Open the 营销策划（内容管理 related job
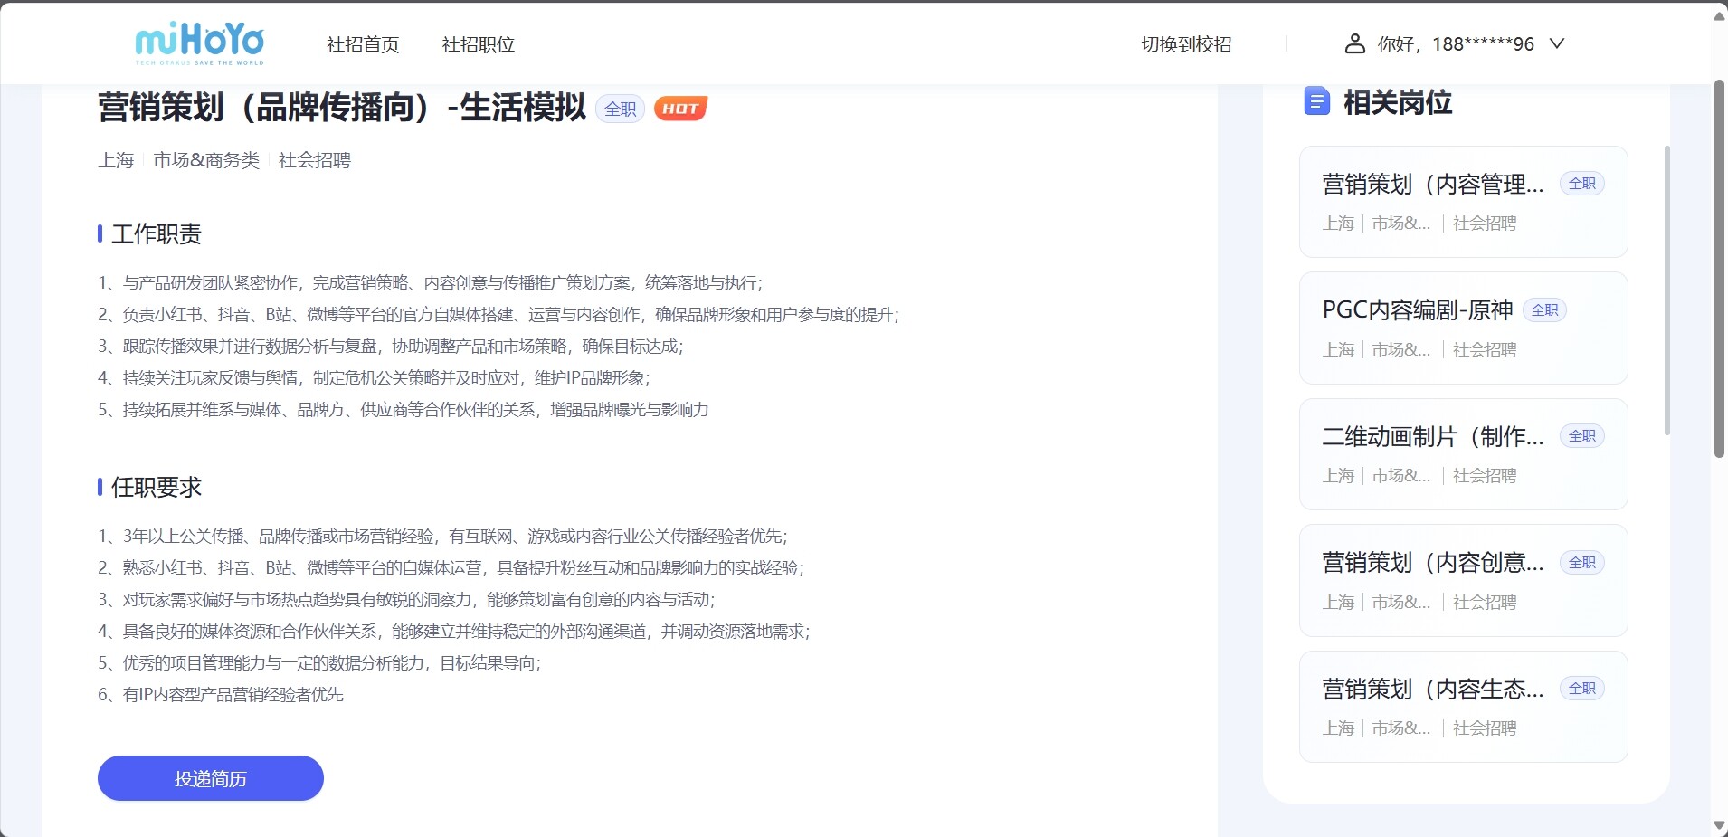Image resolution: width=1728 pixels, height=837 pixels. click(x=1432, y=185)
